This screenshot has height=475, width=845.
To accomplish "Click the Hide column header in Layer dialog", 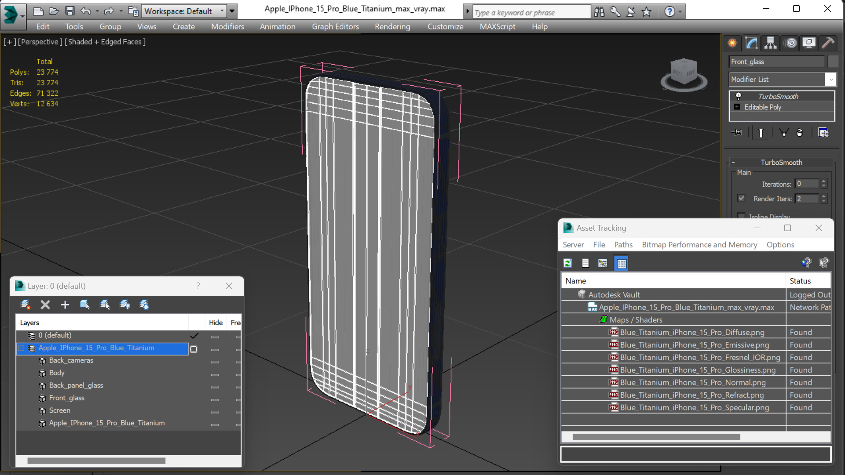I will [x=216, y=323].
